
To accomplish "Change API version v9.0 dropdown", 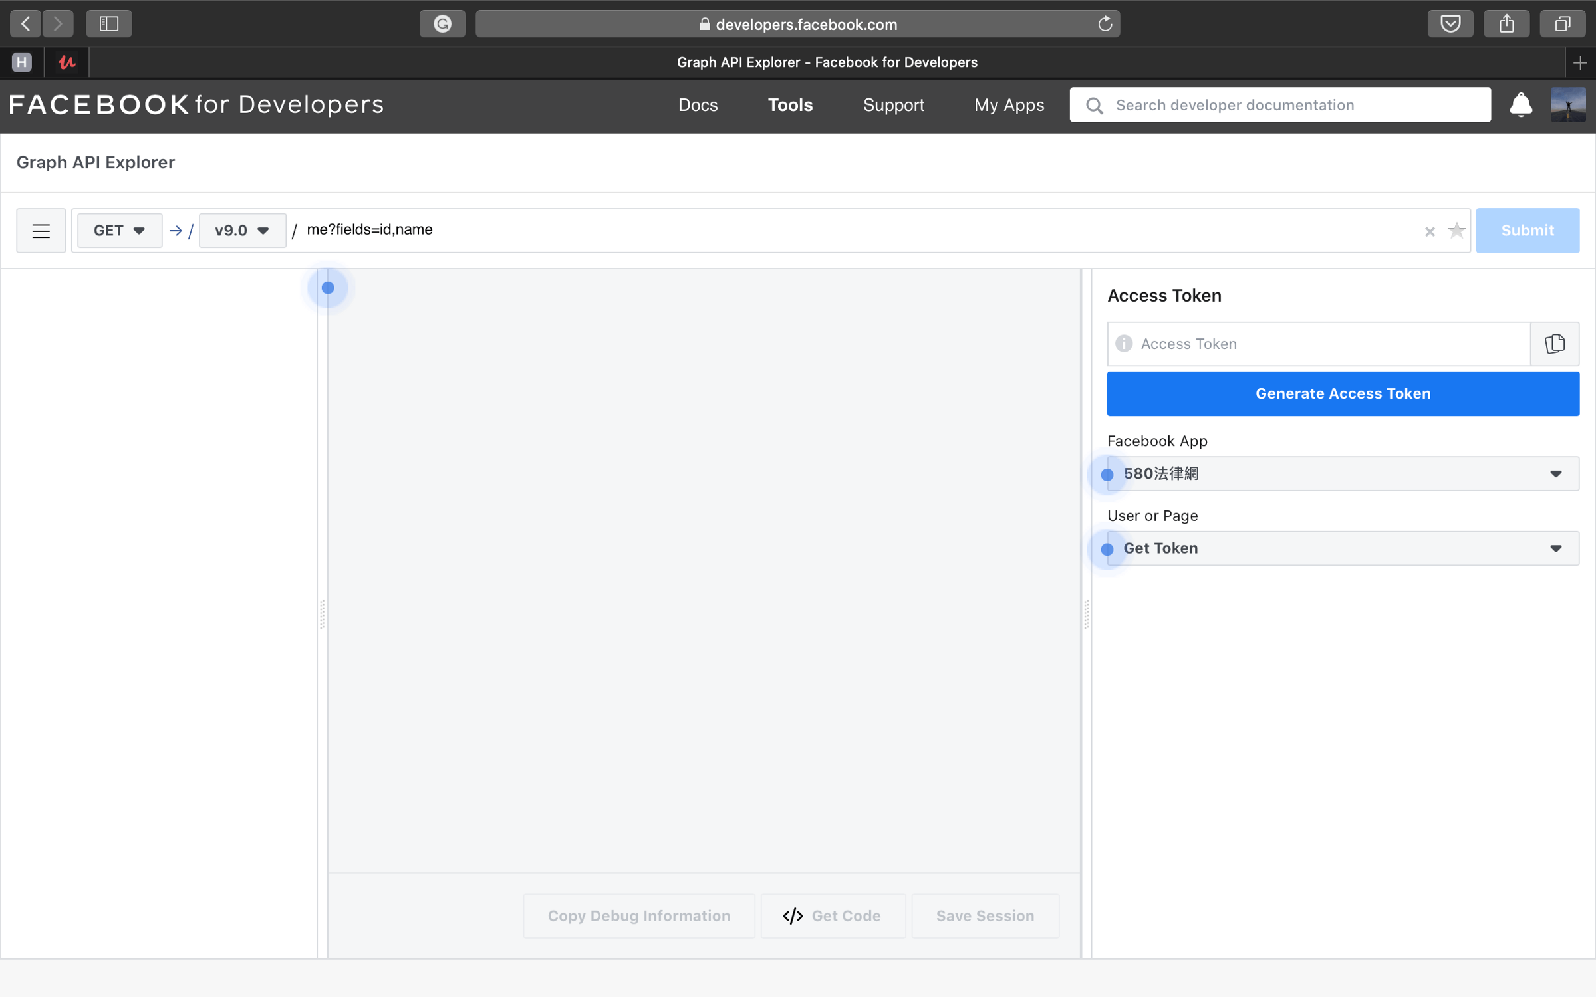I will tap(242, 231).
